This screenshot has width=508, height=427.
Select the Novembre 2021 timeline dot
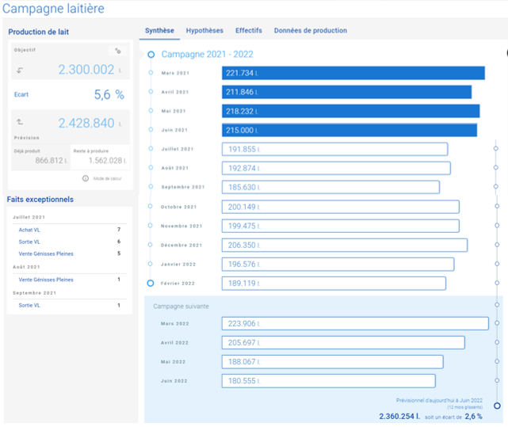click(x=151, y=226)
